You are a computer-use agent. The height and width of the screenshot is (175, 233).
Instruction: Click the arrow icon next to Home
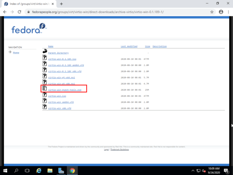[10, 52]
